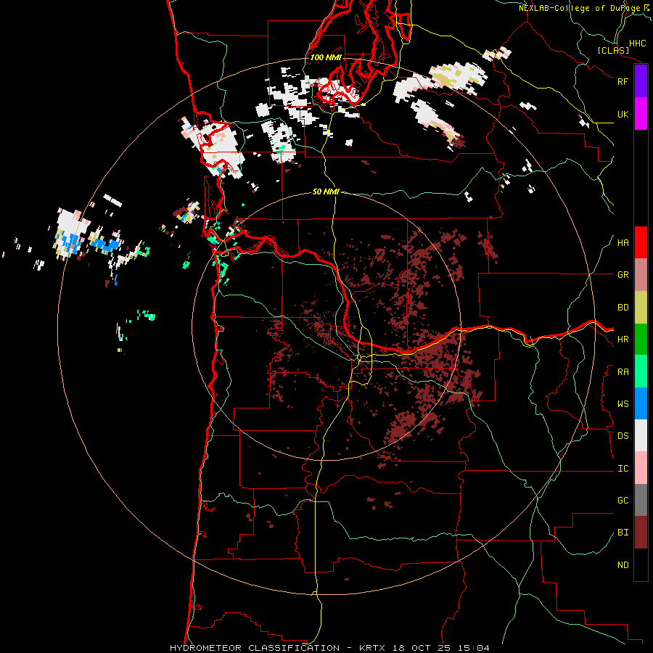Click the HYDROMETEOR CLASSIFICATION caption text
Viewport: 653px width, 653px height.
coord(255,648)
